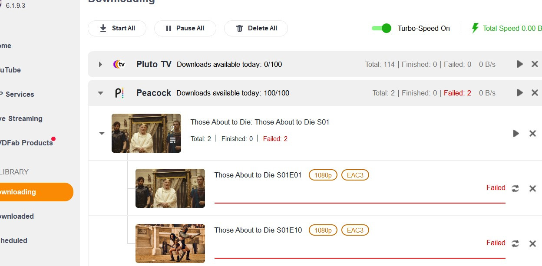Remove the Those About to Die S01 season
The width and height of the screenshot is (542, 266).
[x=532, y=133]
